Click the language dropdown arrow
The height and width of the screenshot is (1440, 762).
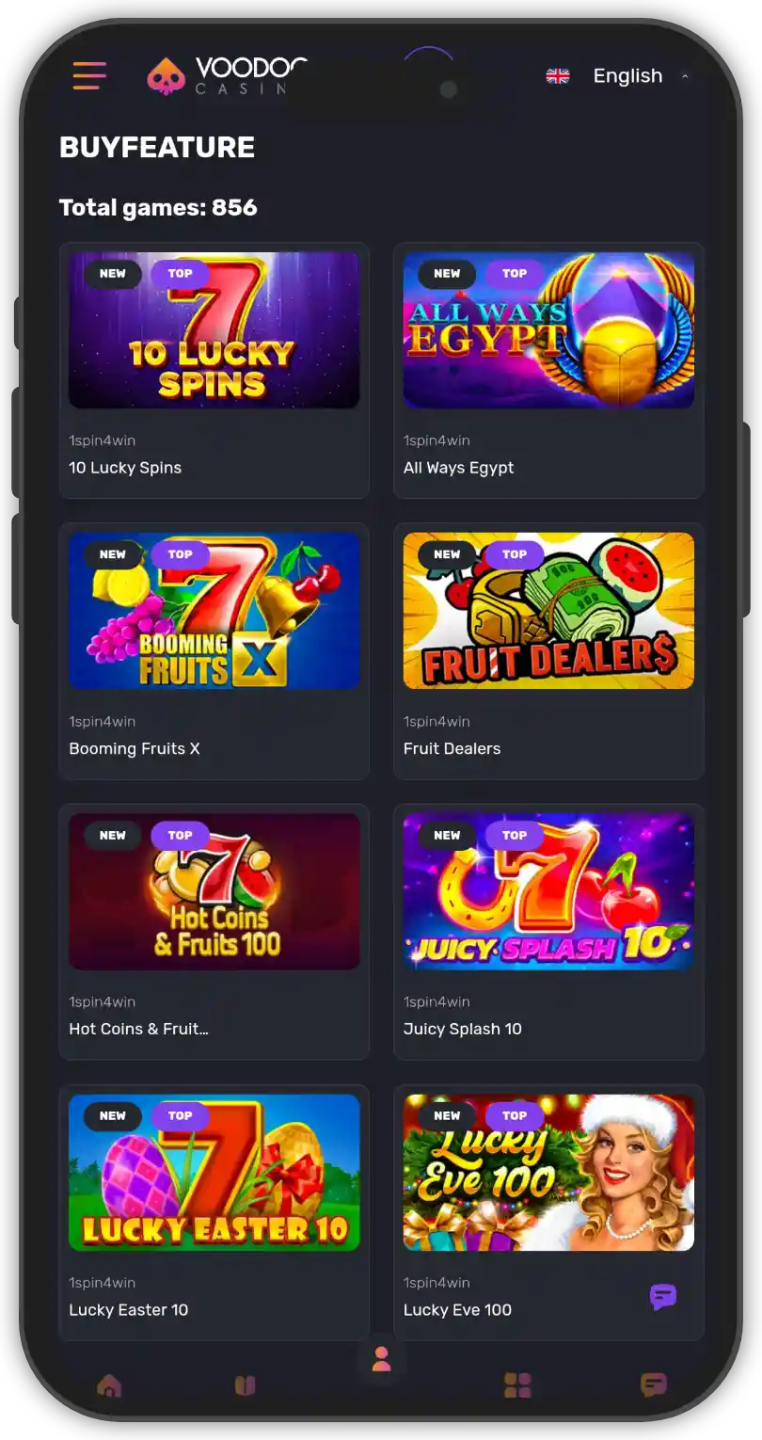(x=684, y=76)
